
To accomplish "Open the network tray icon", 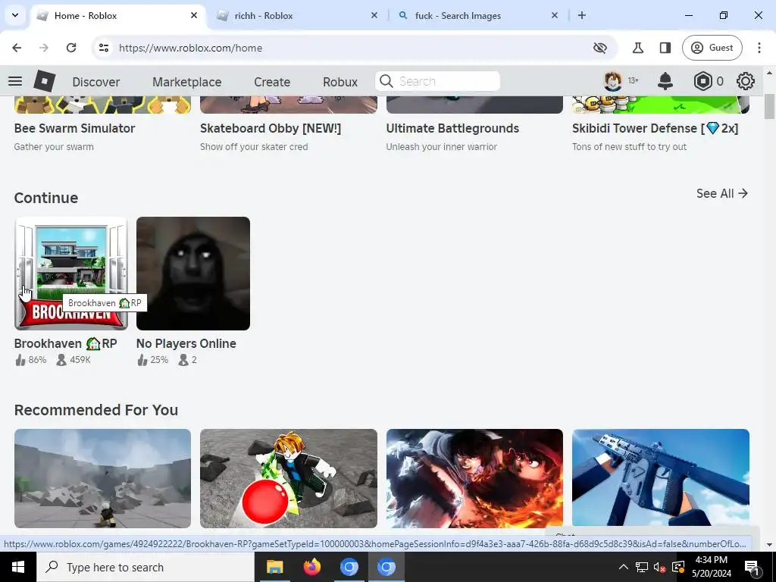I will pos(641,567).
